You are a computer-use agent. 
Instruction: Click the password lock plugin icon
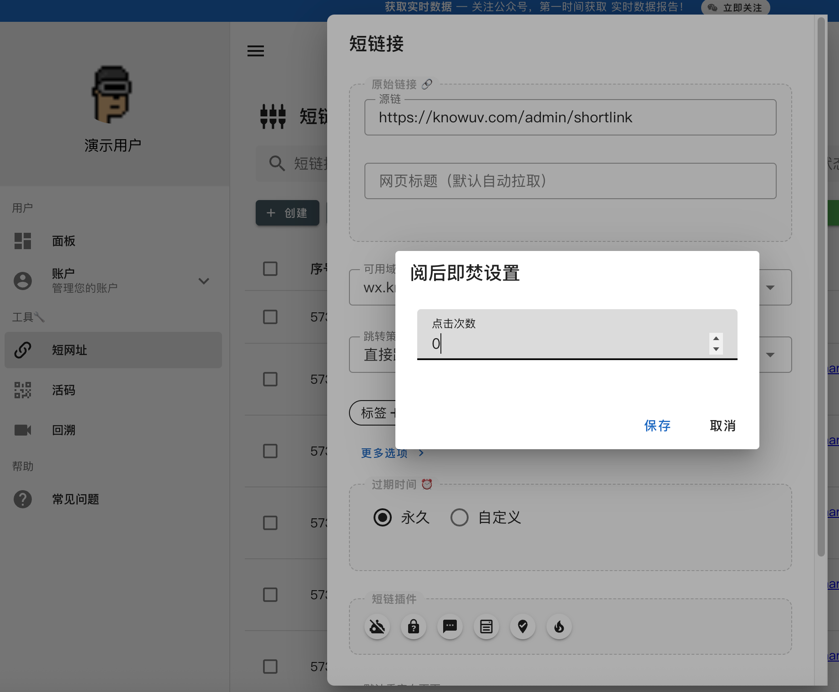coord(413,627)
